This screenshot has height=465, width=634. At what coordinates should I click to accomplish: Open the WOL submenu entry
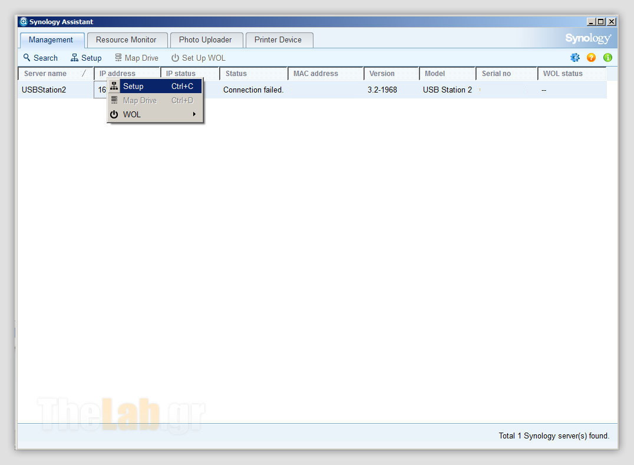(x=156, y=114)
